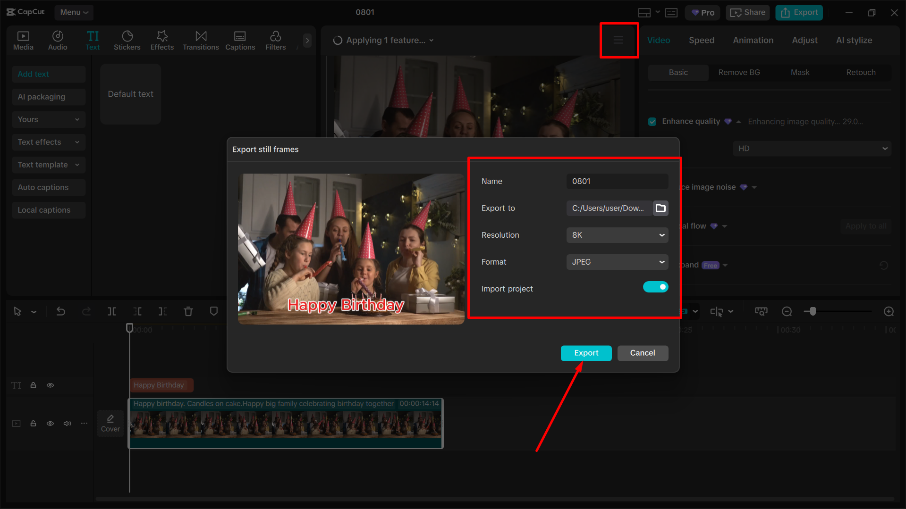This screenshot has width=906, height=509.
Task: Open the Format dropdown showing JPEG
Action: pyautogui.click(x=617, y=262)
